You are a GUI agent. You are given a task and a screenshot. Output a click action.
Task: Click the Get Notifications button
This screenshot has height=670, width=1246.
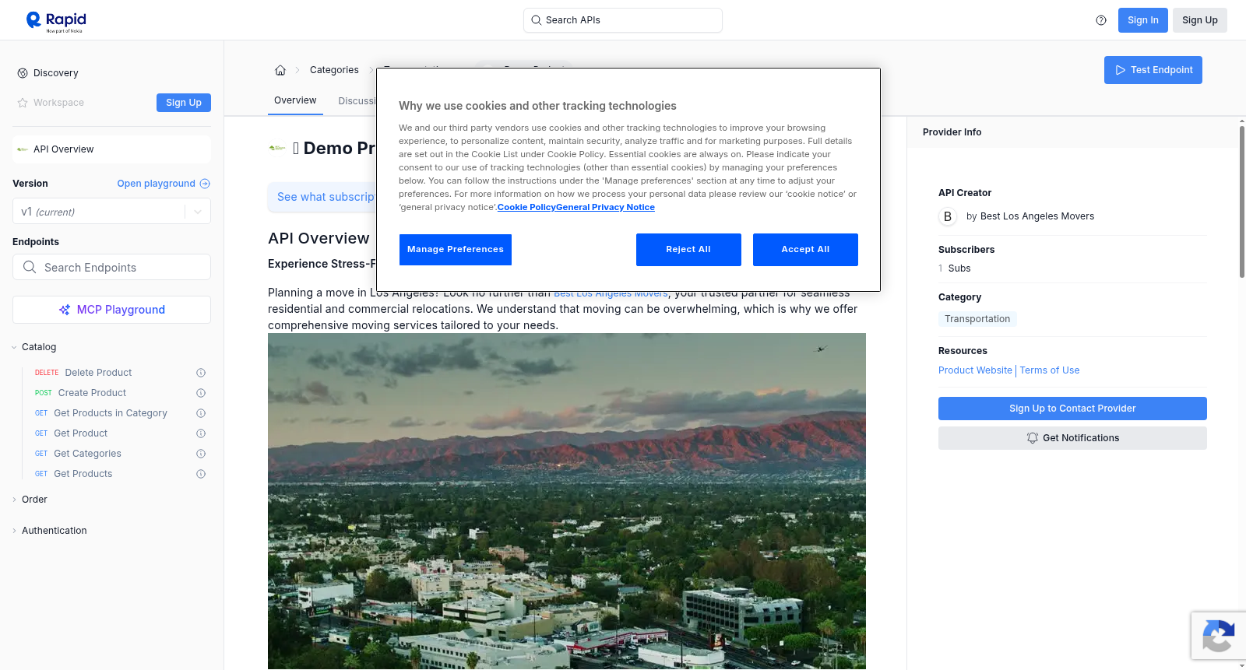pyautogui.click(x=1072, y=438)
